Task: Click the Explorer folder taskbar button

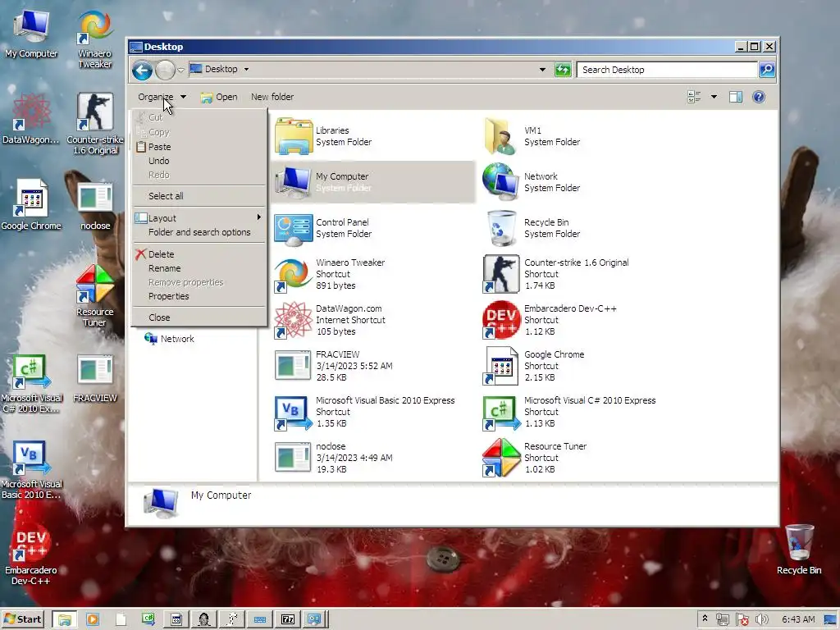Action: [x=65, y=619]
